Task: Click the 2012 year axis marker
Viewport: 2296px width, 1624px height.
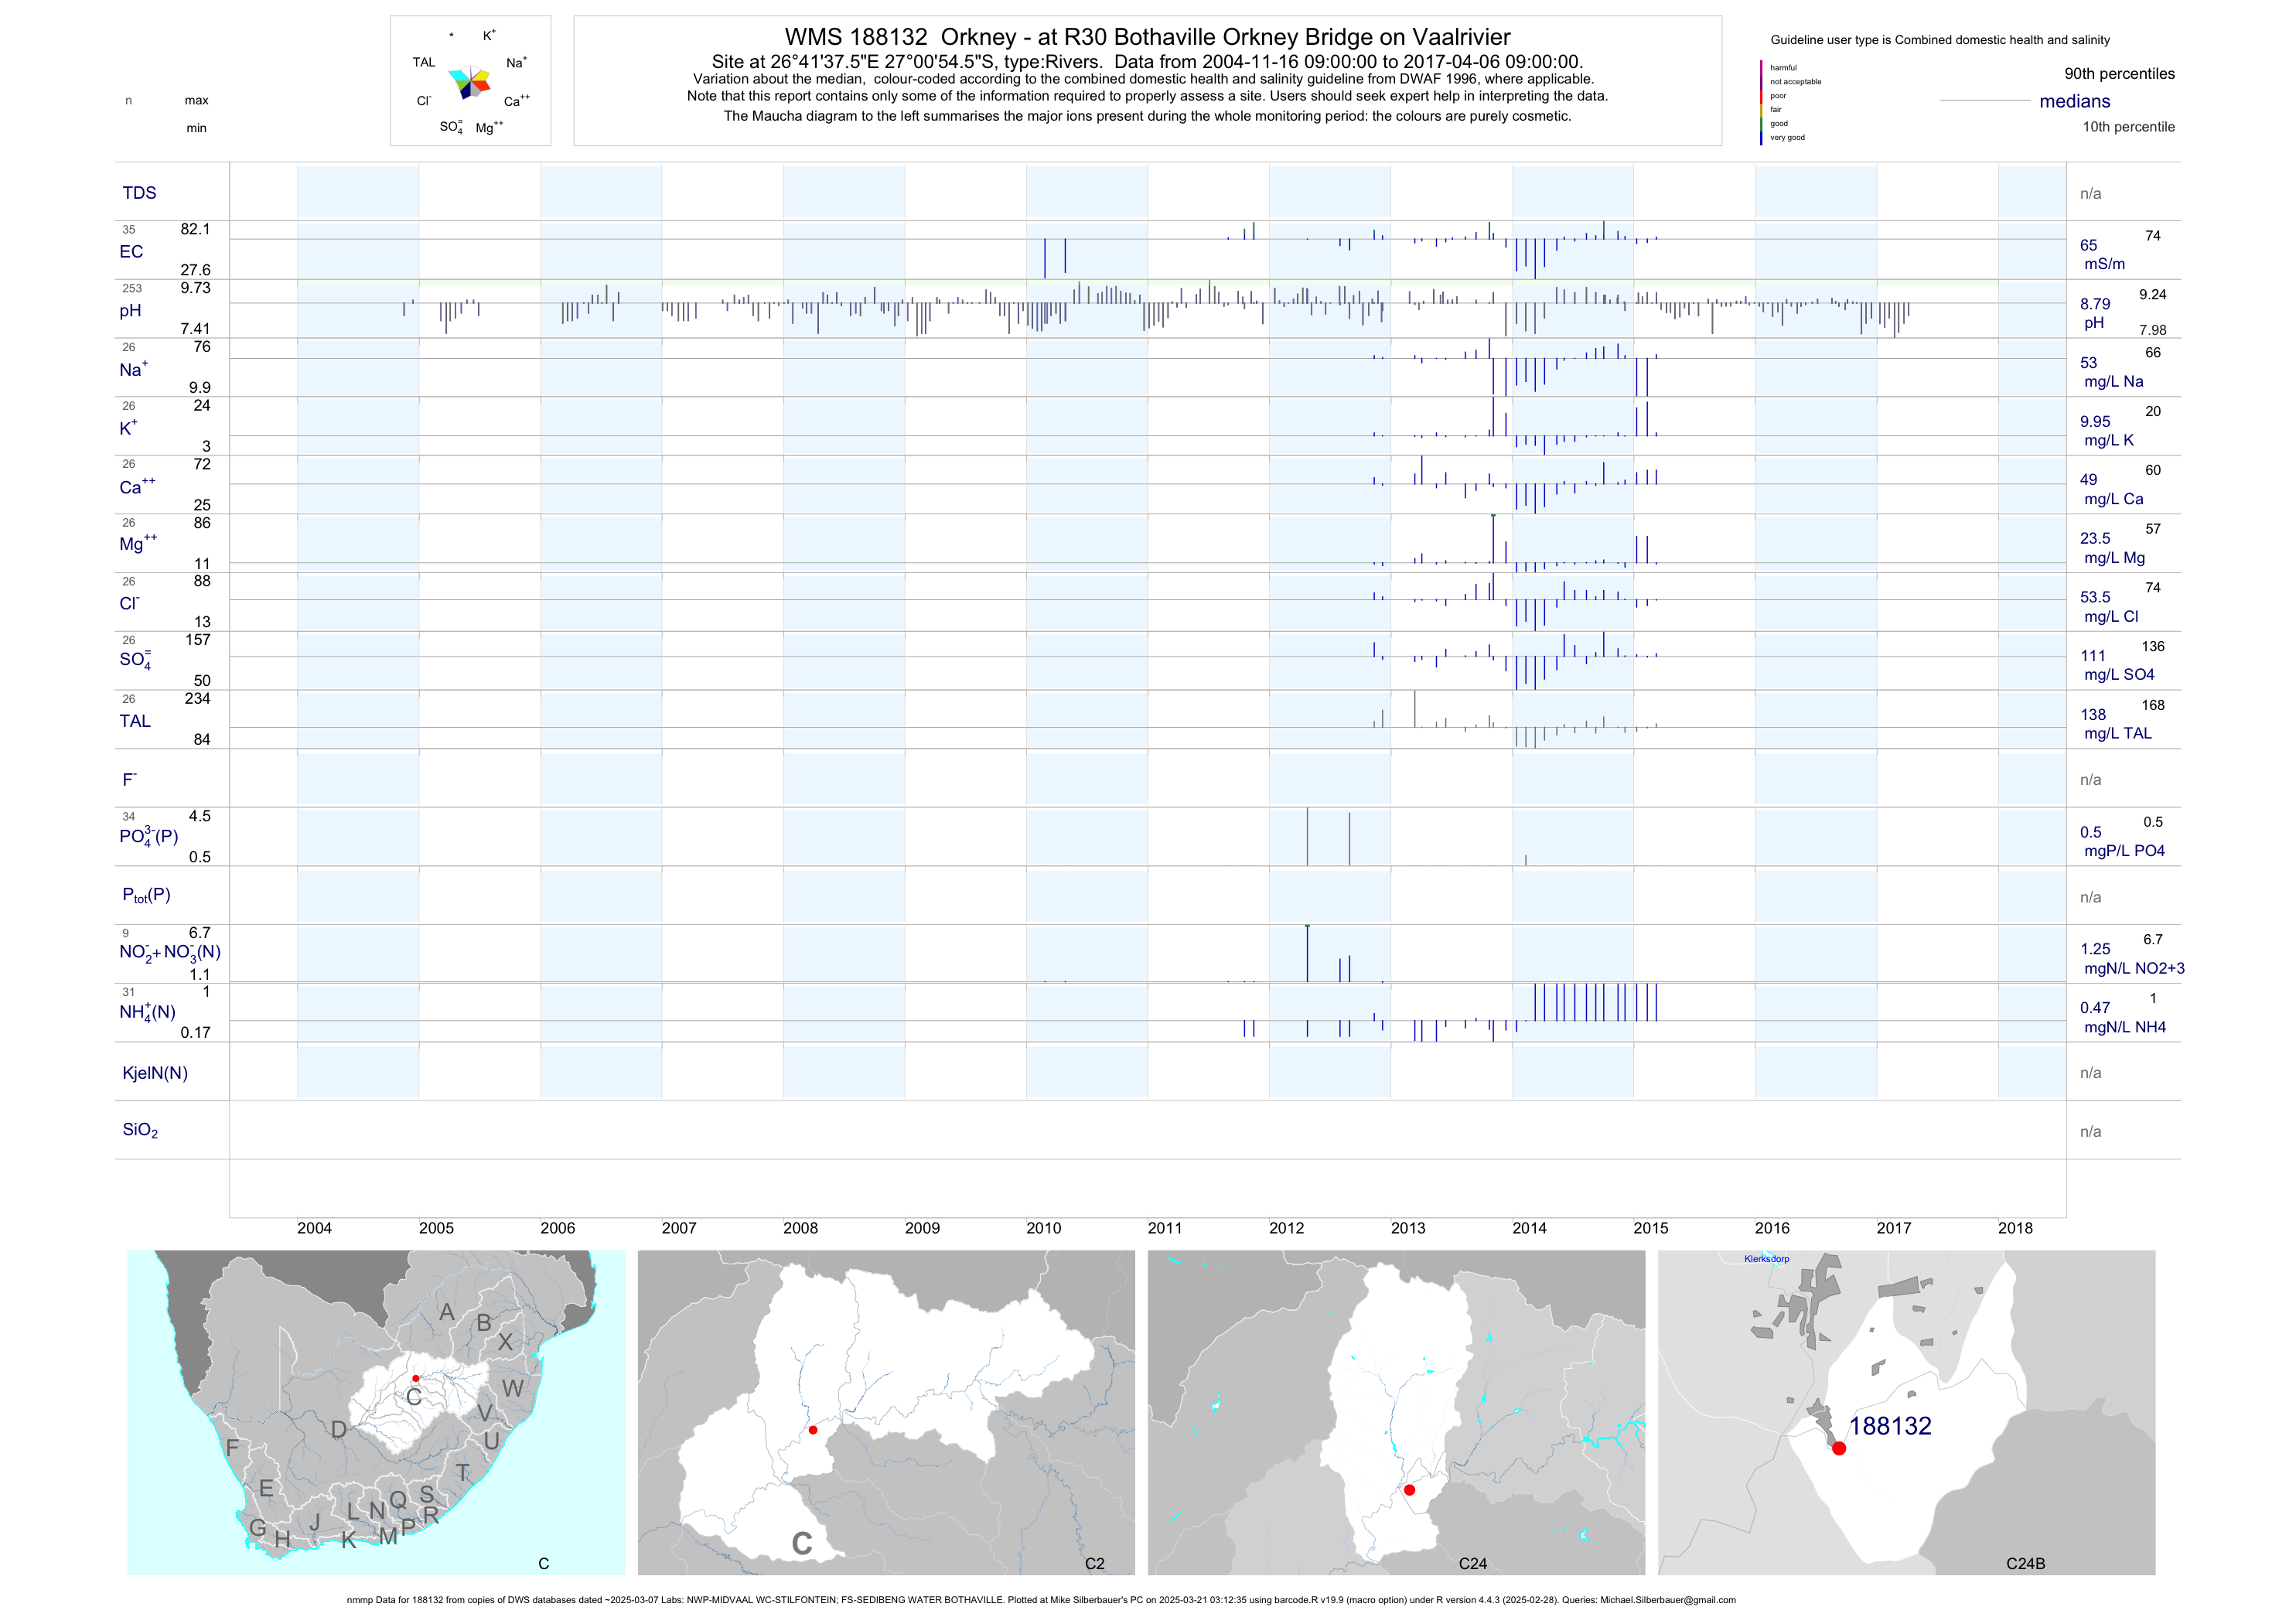Action: 1286,1228
